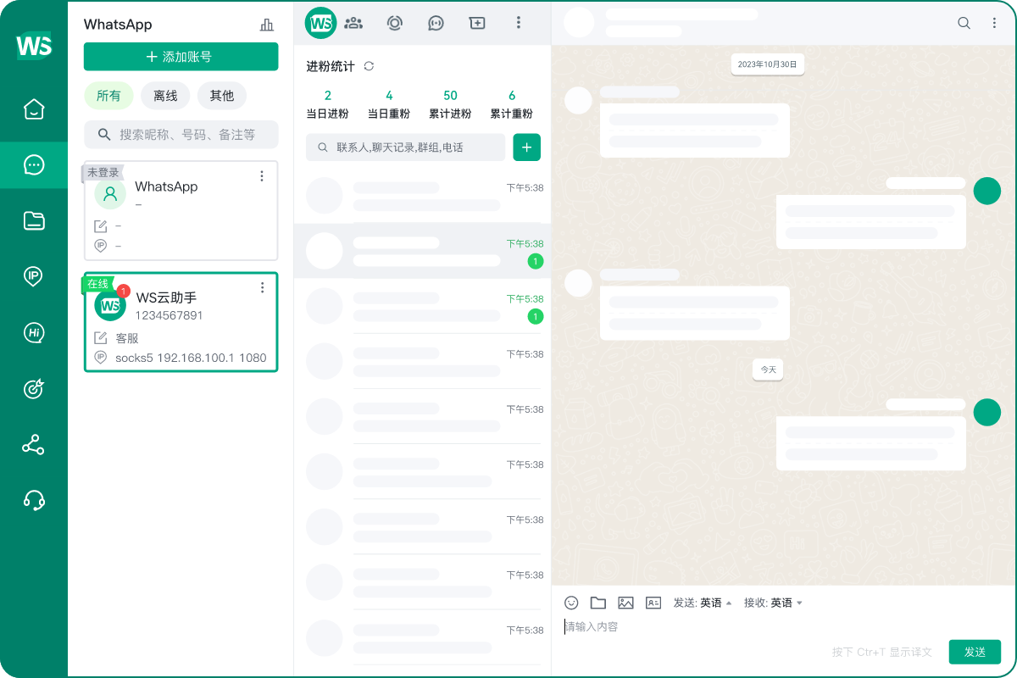Click the WS logo in the sidebar
This screenshot has width=1017, height=678.
(x=34, y=45)
